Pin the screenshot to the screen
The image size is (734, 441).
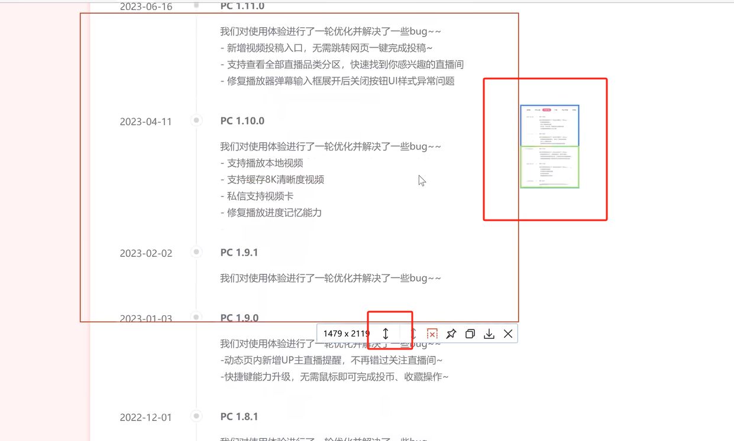click(x=451, y=334)
